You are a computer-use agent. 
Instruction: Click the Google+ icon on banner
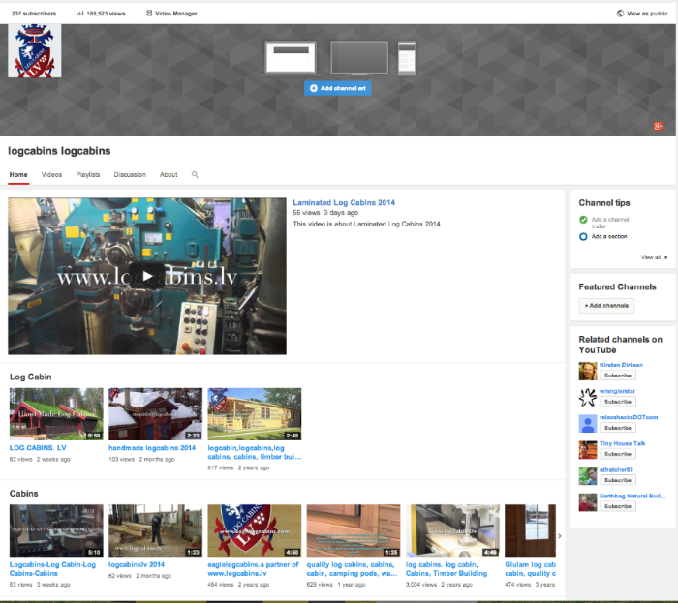coord(658,126)
